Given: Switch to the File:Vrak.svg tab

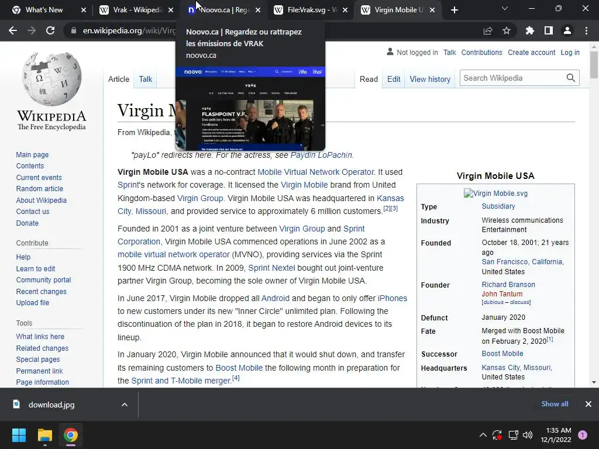Looking at the screenshot, I should (312, 10).
